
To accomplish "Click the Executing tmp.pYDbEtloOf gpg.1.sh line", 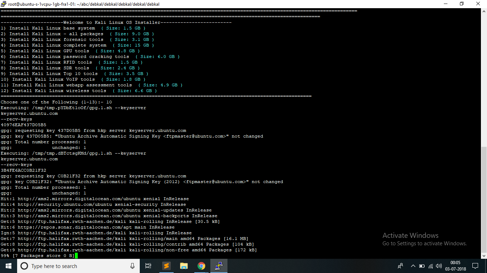I will pos(73,108).
